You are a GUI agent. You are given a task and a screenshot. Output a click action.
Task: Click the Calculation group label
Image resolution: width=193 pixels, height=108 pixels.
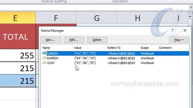120,1
